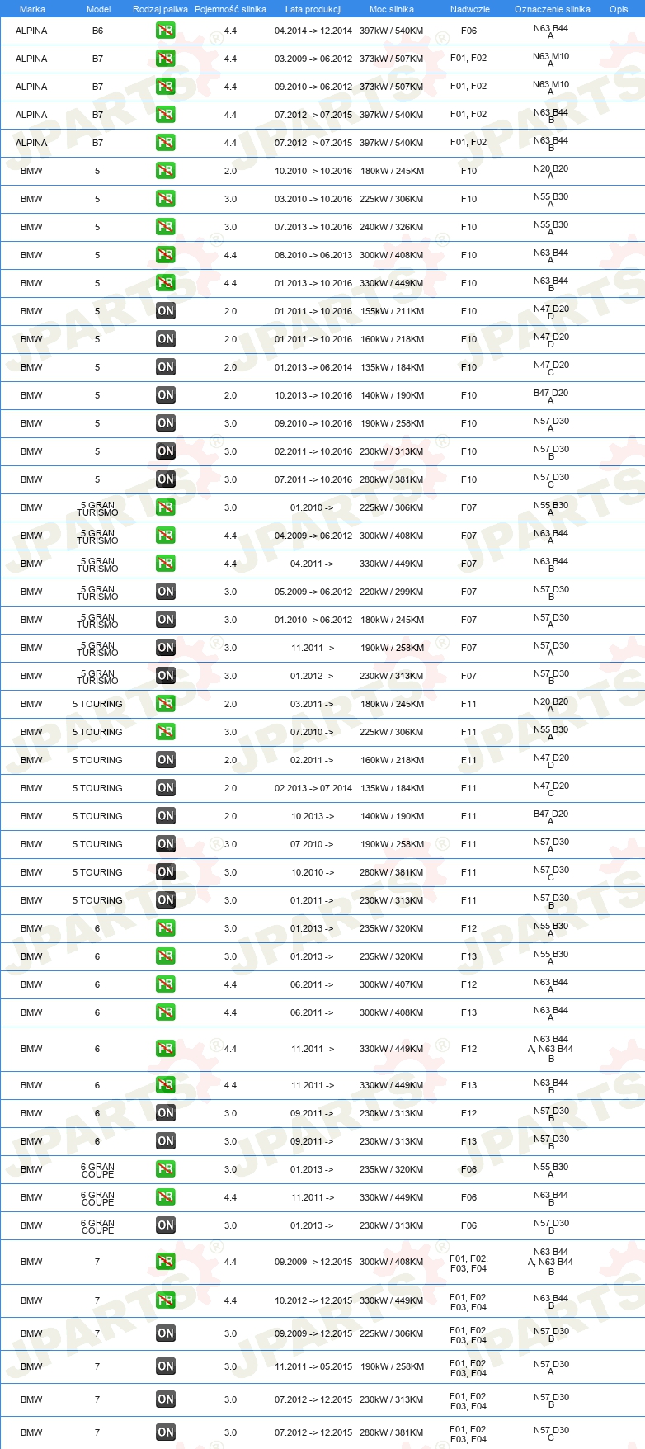
Task: Click diesel icon in BMW 5 F10 140kW row
Action: coord(165,395)
